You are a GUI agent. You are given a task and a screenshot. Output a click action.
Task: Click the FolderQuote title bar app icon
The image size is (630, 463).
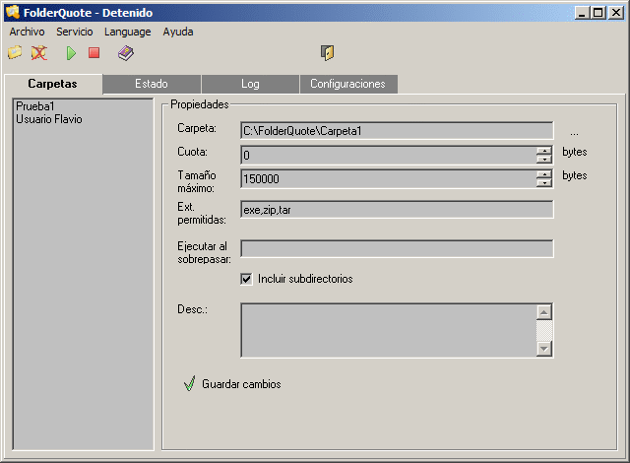tap(13, 12)
